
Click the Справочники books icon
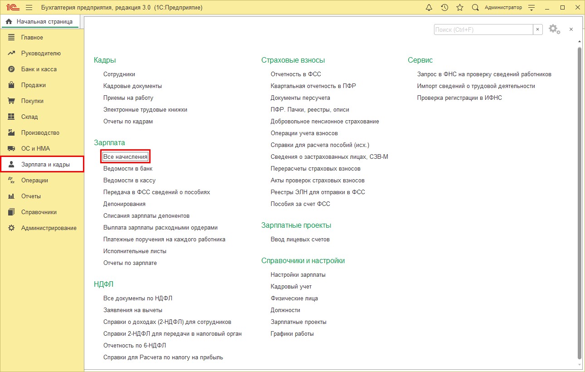[x=12, y=212]
